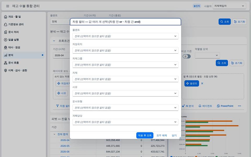Open the more options ellipsis
The width and height of the screenshot is (251, 157).
tap(239, 106)
